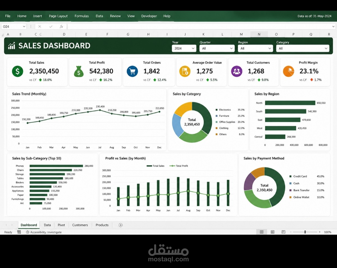Screen dimensions: 337x268
Task: Select column N header
Action: (259, 34)
